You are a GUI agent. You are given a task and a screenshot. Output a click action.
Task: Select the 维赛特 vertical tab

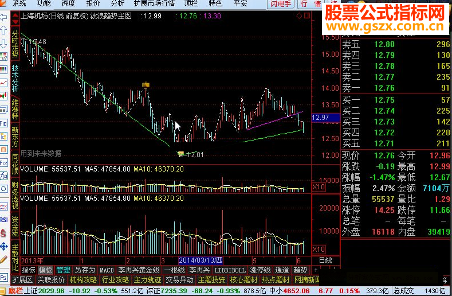[x=15, y=109]
